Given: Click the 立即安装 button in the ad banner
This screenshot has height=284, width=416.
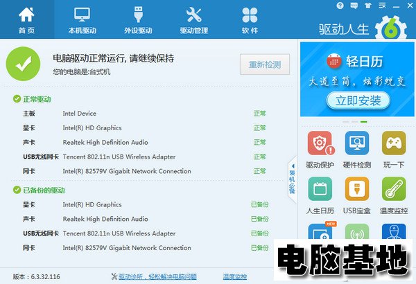Looking at the screenshot, I should tap(358, 100).
